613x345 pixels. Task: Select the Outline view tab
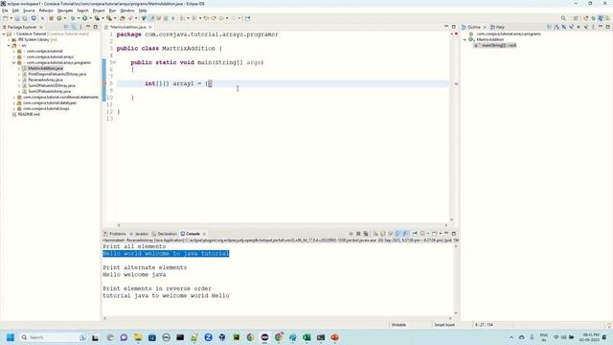[471, 27]
